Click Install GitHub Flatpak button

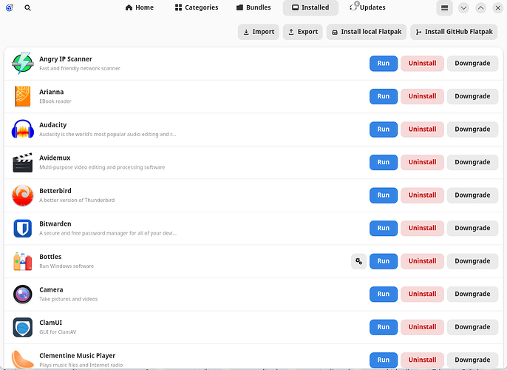point(454,32)
